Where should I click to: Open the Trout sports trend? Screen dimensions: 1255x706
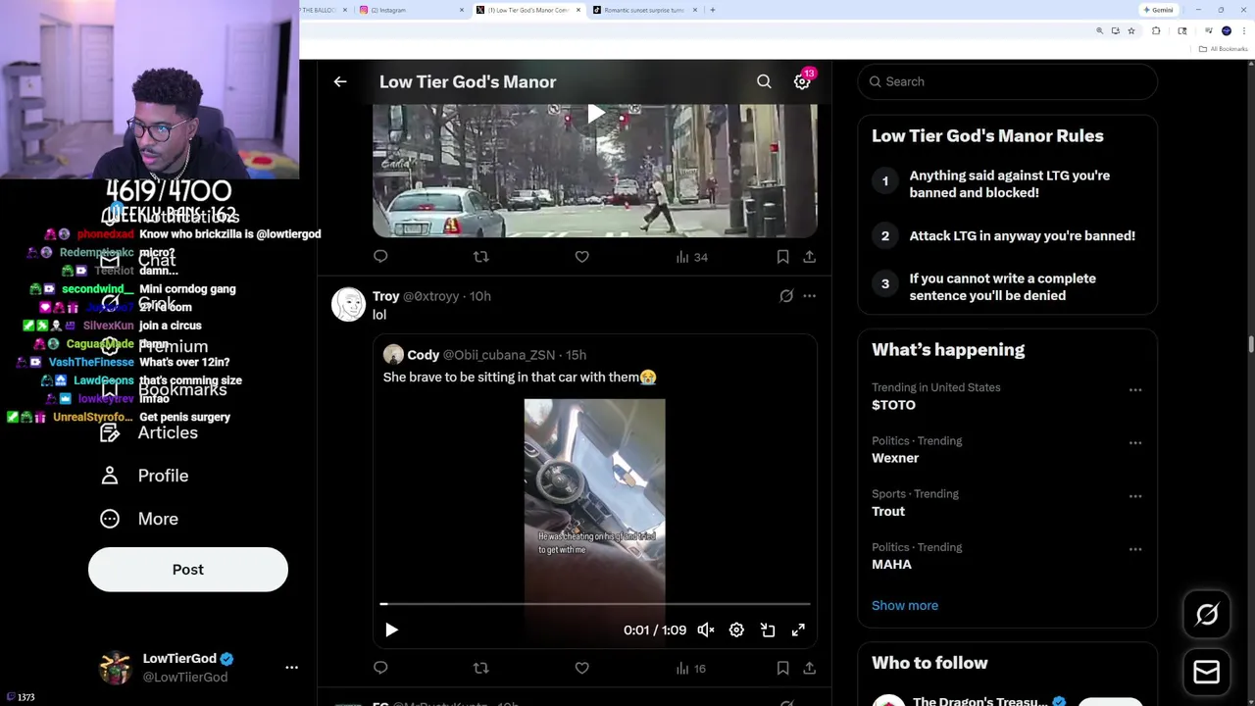point(888,511)
